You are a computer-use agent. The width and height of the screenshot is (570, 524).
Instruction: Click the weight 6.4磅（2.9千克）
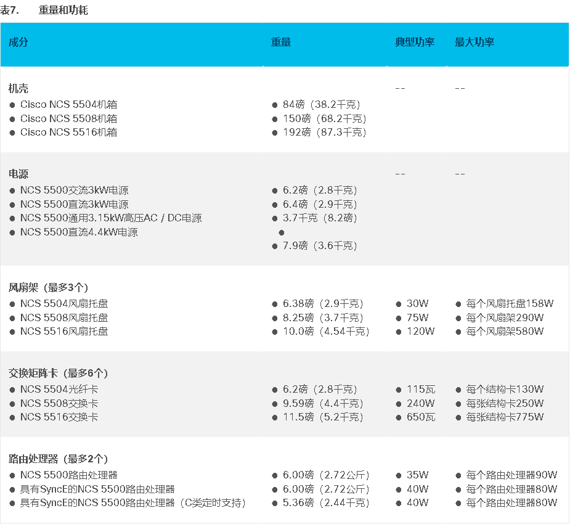click(x=320, y=205)
